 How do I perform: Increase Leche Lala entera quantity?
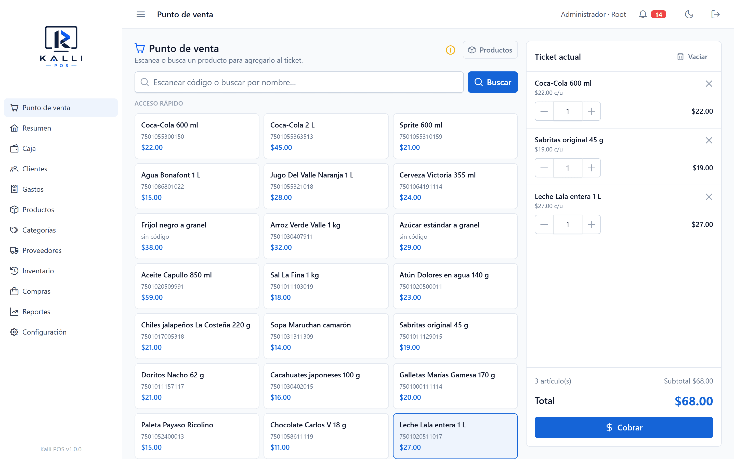(x=591, y=224)
